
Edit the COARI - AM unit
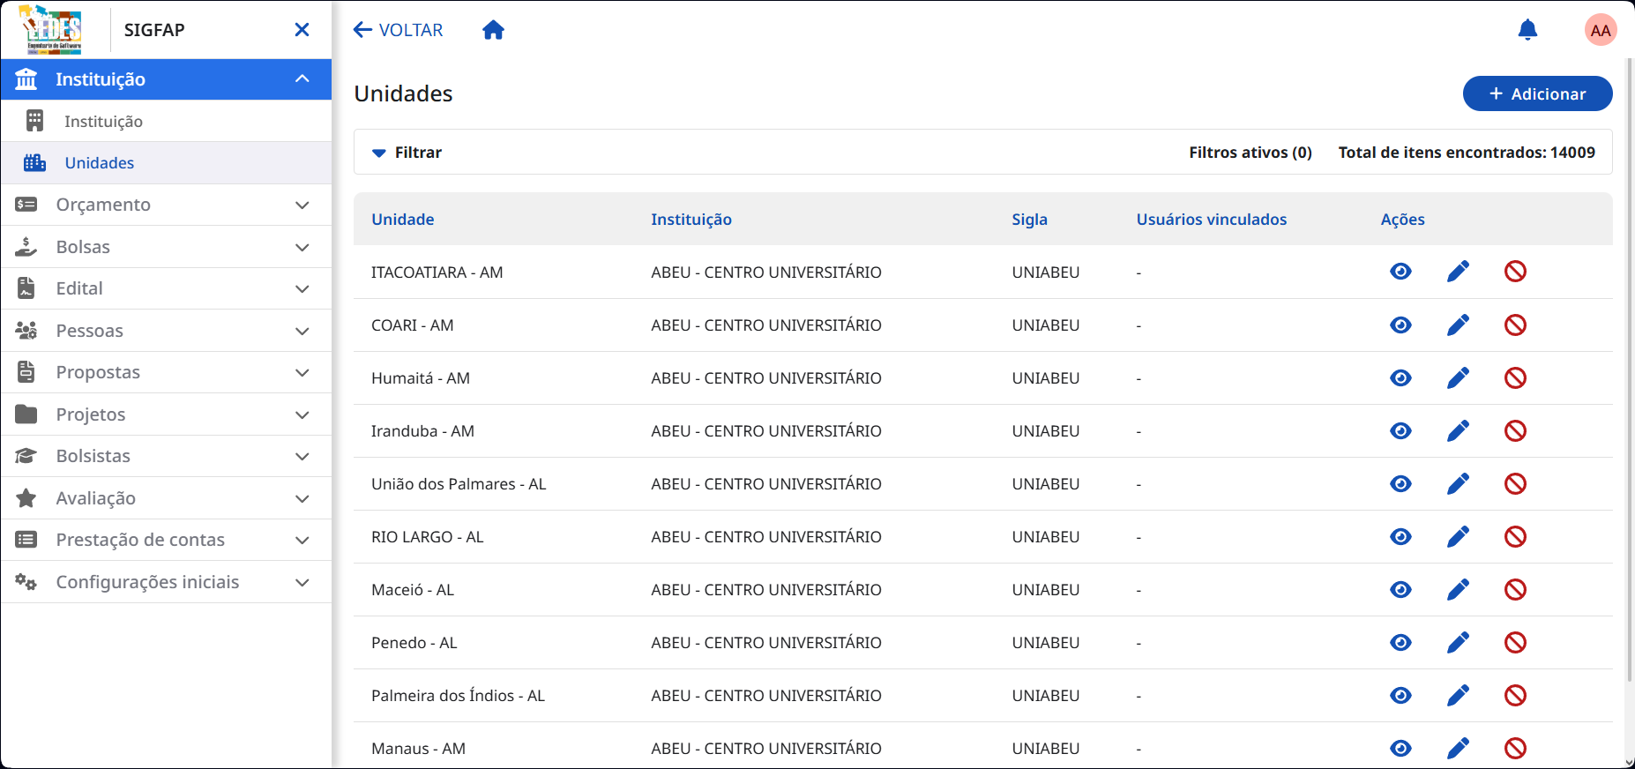[1458, 325]
